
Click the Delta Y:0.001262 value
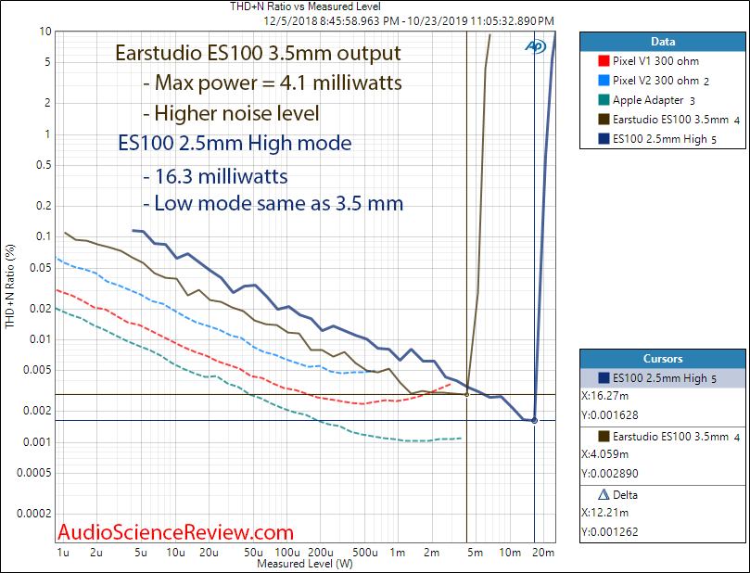(x=610, y=532)
